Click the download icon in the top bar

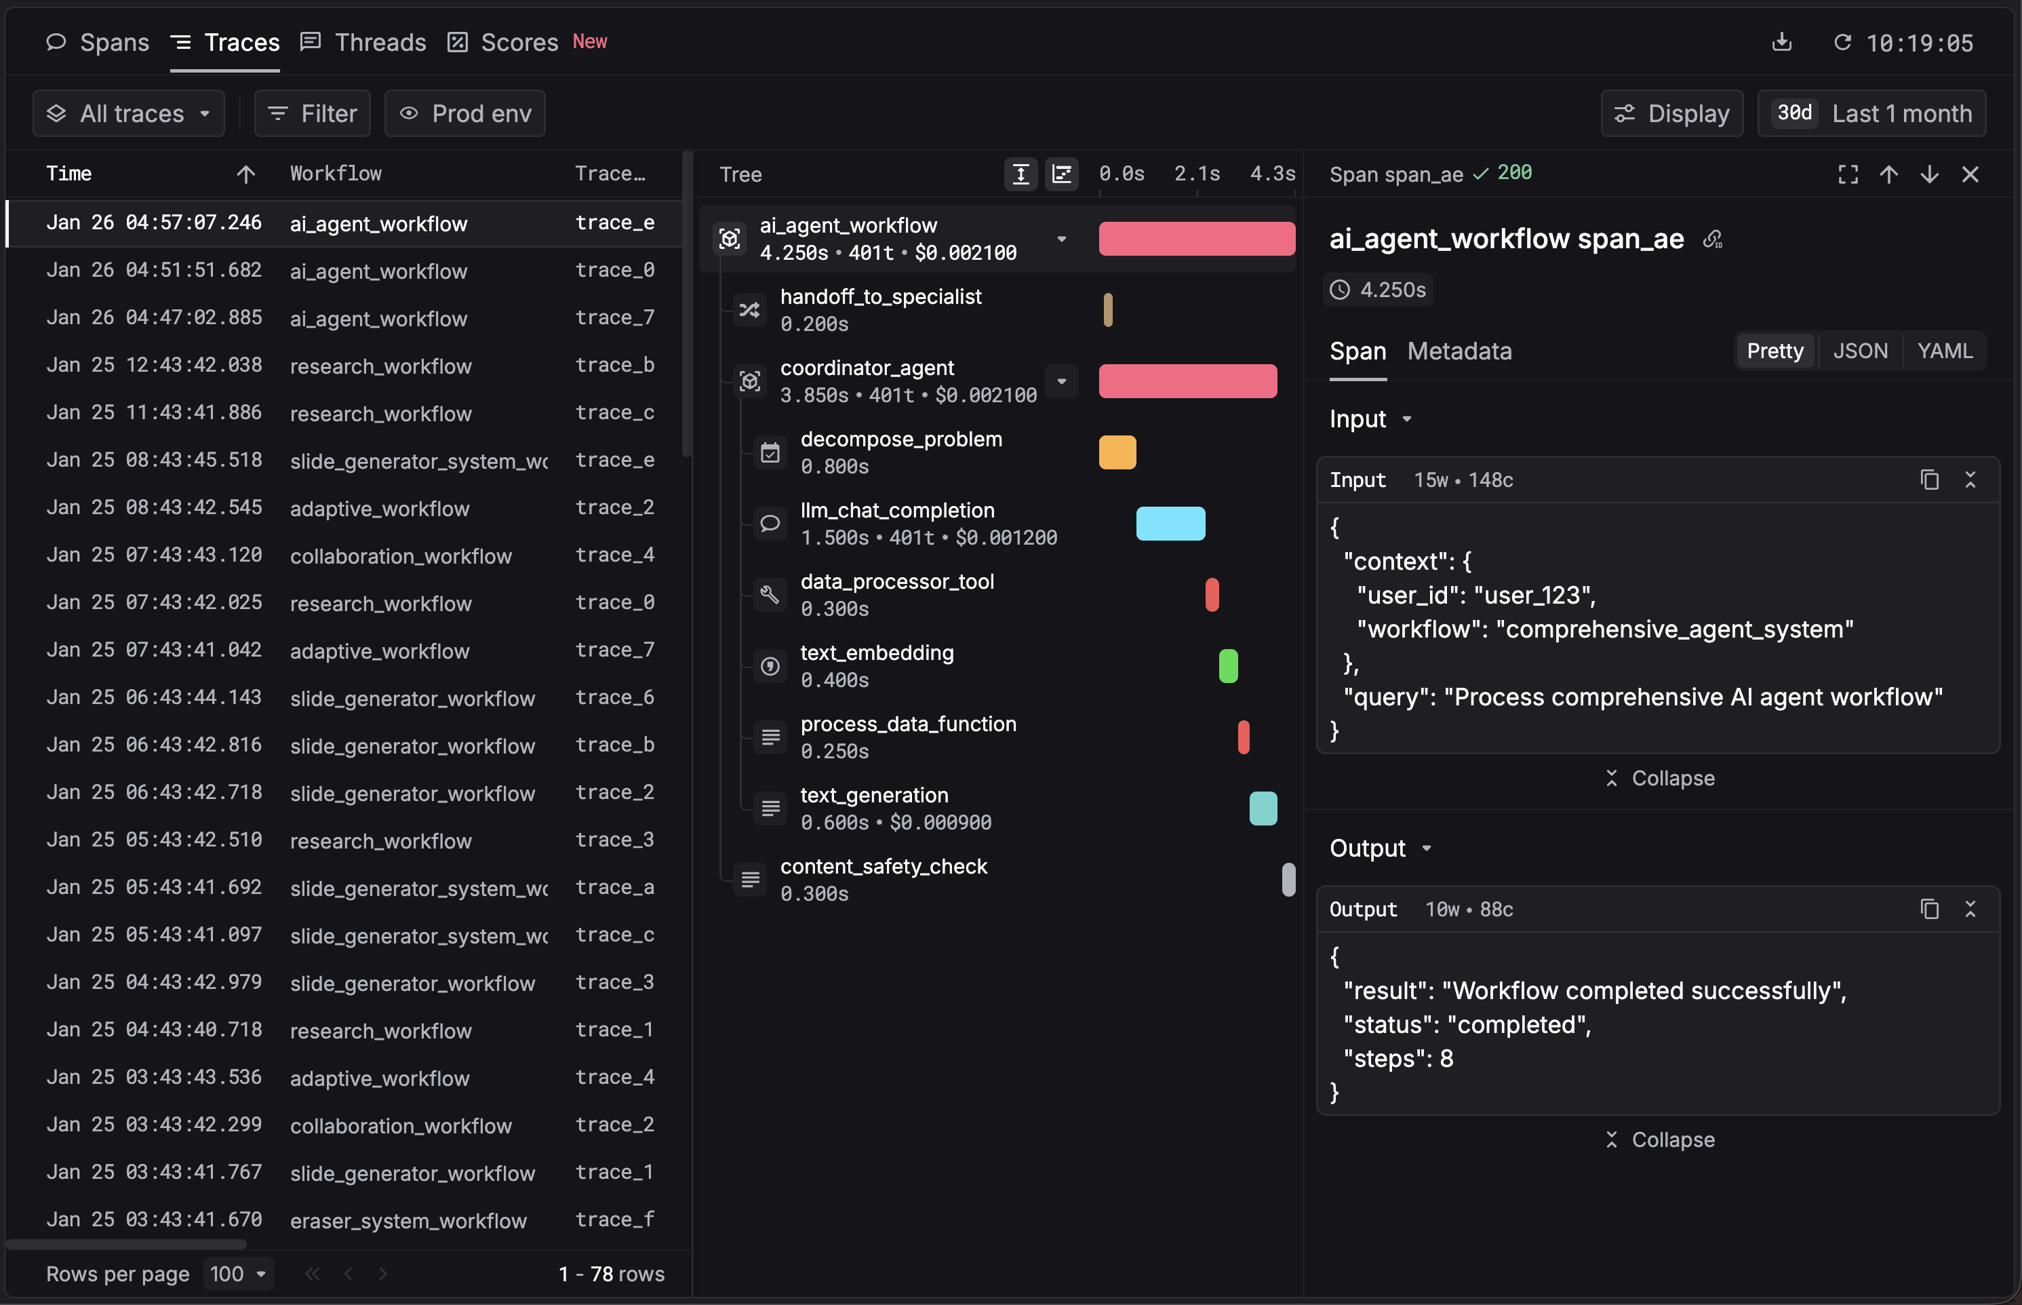click(x=1781, y=42)
